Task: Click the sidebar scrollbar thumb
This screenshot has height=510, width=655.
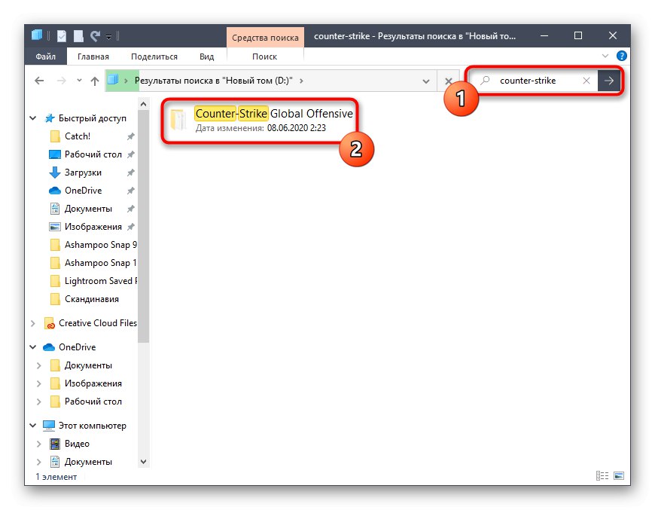Action: tap(143, 226)
